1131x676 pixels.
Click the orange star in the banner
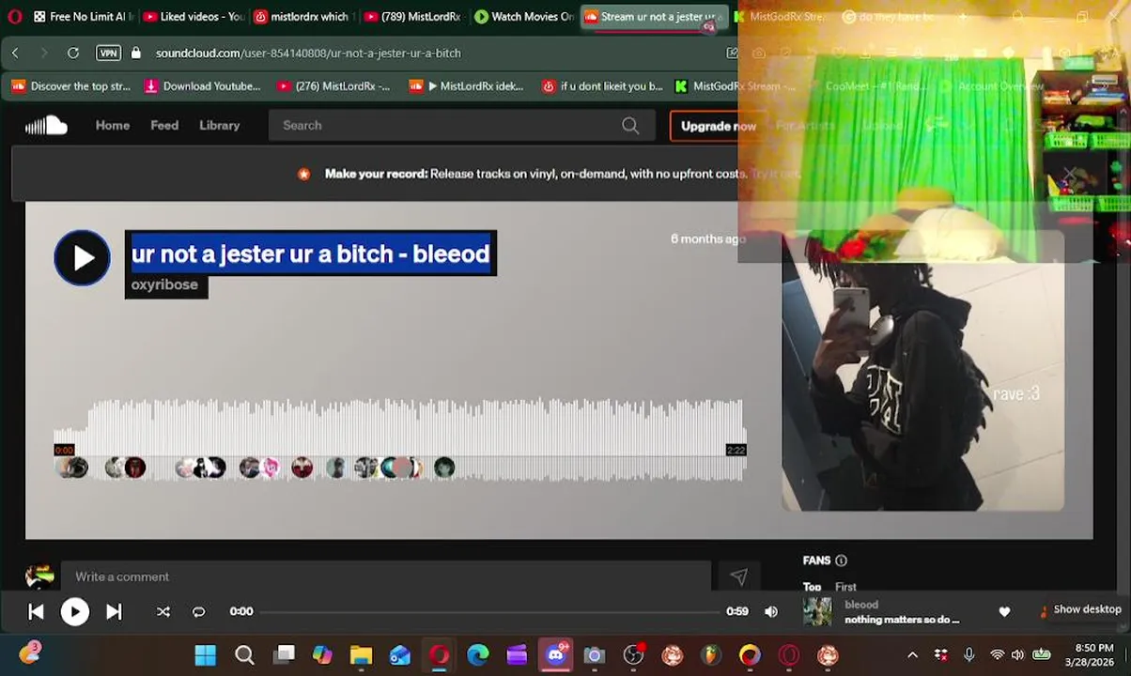click(x=303, y=175)
